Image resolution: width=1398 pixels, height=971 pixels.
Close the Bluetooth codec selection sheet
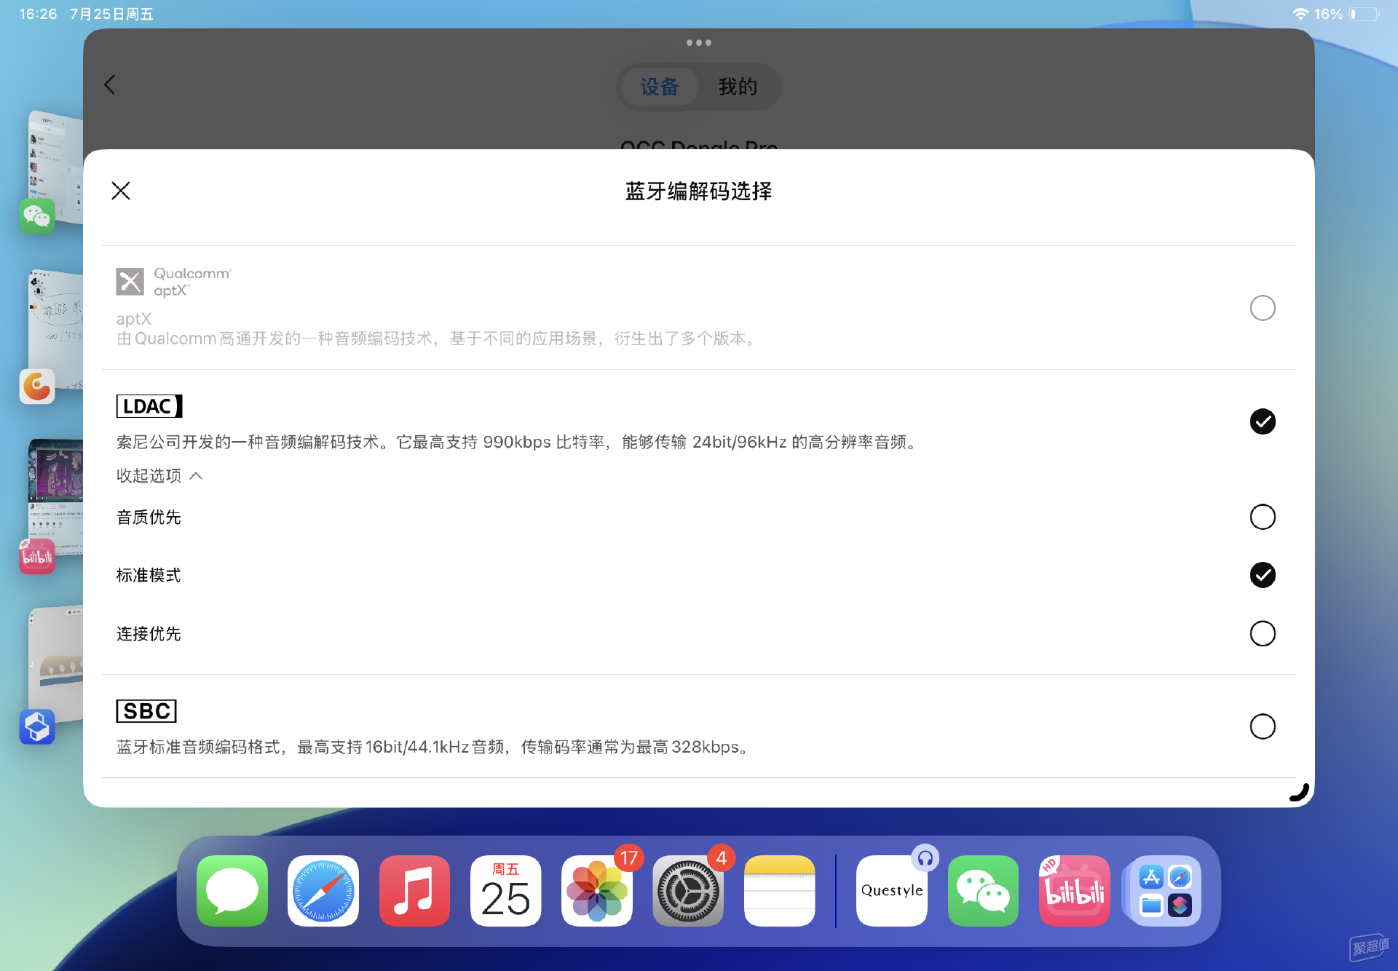tap(121, 191)
